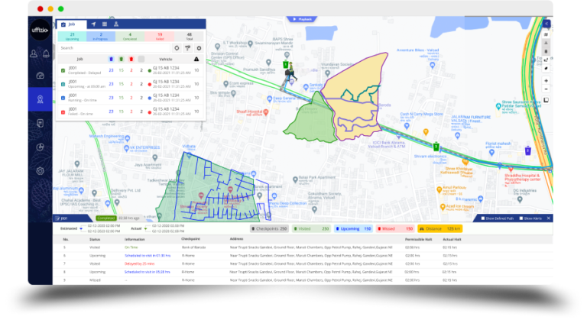Click the green Completed status badge
Viewport: 587px width, 320px height.
[x=106, y=218]
